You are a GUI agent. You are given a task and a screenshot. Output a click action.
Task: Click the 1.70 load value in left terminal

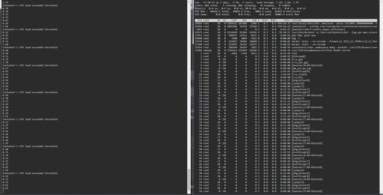tap(5, 62)
